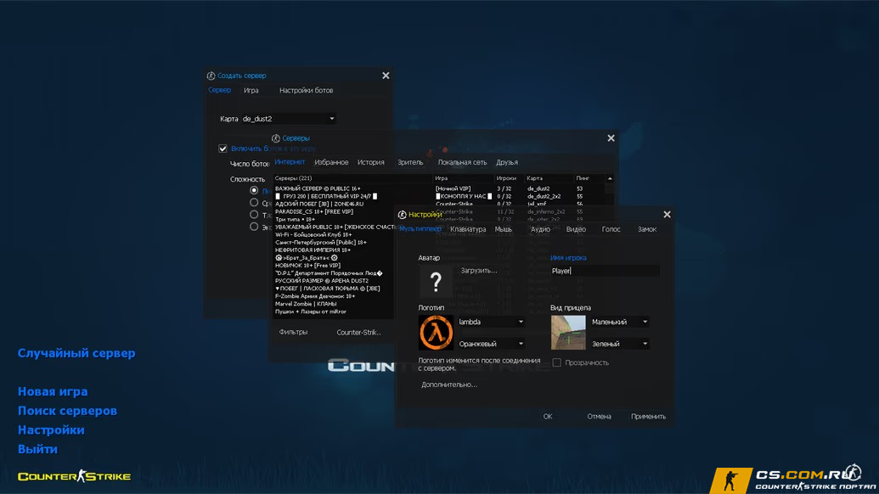Expand the crosshair size dropdown showing Маленький
The height and width of the screenshot is (494, 879).
point(619,322)
